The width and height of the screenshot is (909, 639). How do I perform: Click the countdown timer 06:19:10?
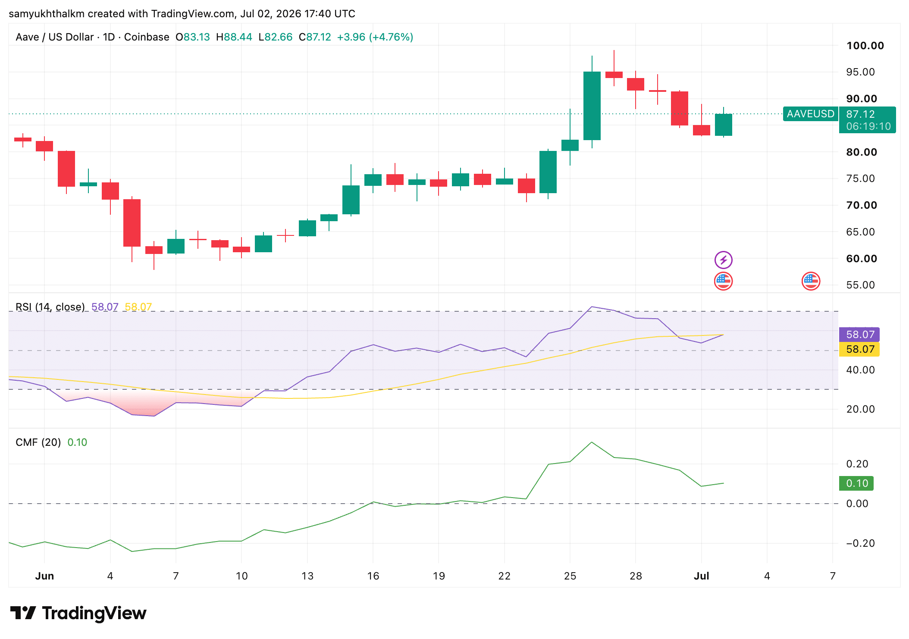pyautogui.click(x=868, y=126)
